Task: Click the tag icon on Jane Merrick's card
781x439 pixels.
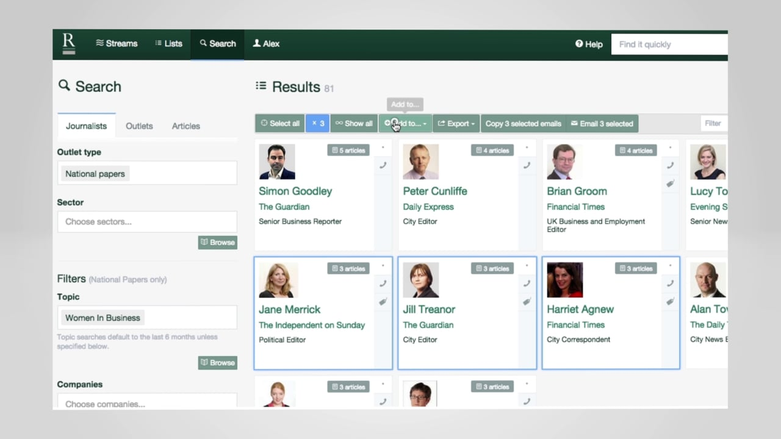Action: pyautogui.click(x=383, y=302)
